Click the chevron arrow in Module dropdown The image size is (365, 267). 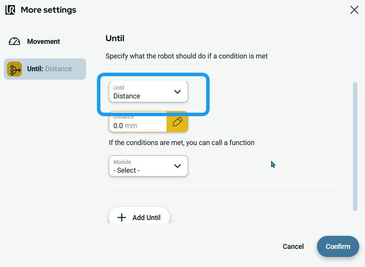[x=177, y=166]
